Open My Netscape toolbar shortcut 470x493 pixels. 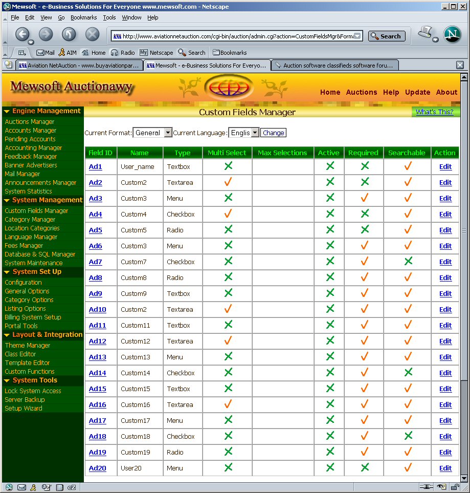coord(156,53)
